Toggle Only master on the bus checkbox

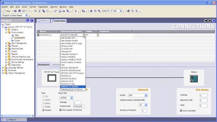click(x=60, y=110)
